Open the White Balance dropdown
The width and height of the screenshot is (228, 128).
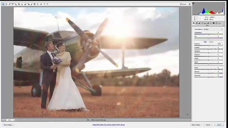213,29
